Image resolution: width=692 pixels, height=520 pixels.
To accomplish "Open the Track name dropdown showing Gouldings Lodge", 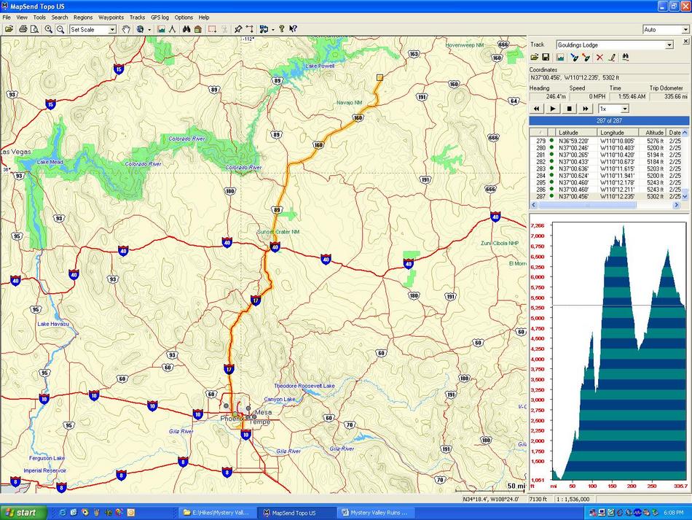I will (669, 45).
